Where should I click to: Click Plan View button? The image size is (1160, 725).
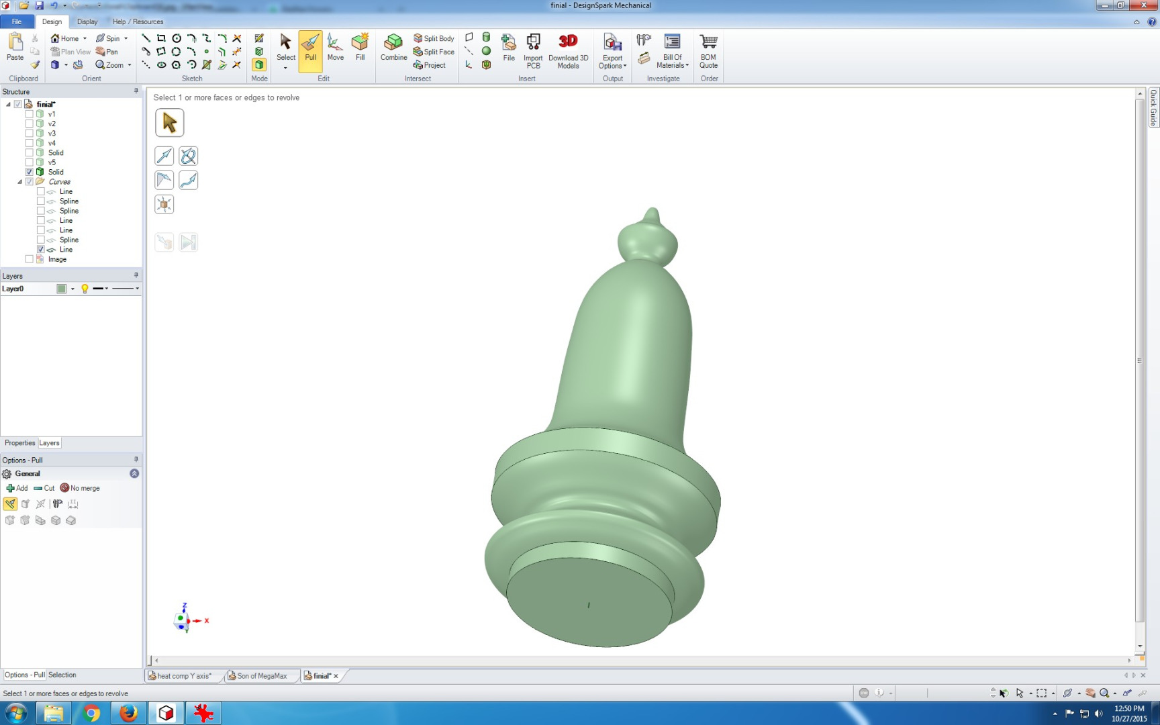pyautogui.click(x=70, y=52)
